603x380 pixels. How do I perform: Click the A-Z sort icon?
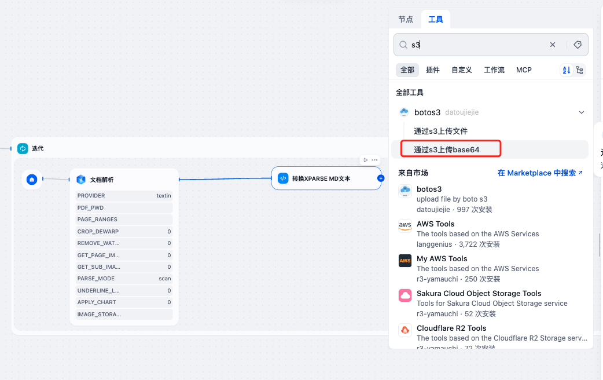[566, 70]
